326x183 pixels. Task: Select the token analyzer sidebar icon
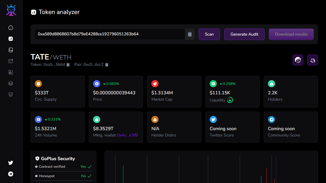pyautogui.click(x=11, y=39)
